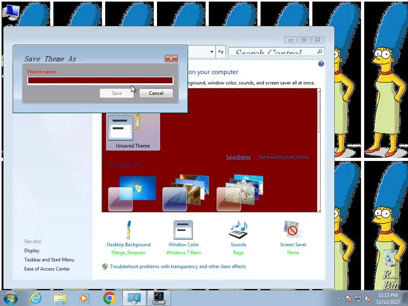Click the search magnifier icon
Image resolution: width=408 pixels, height=306 pixels.
pos(320,51)
